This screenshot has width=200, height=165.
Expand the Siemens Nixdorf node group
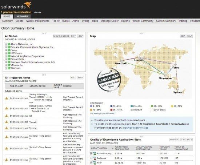click(6, 62)
